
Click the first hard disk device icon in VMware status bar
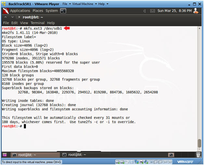pyautogui.click(x=118, y=162)
